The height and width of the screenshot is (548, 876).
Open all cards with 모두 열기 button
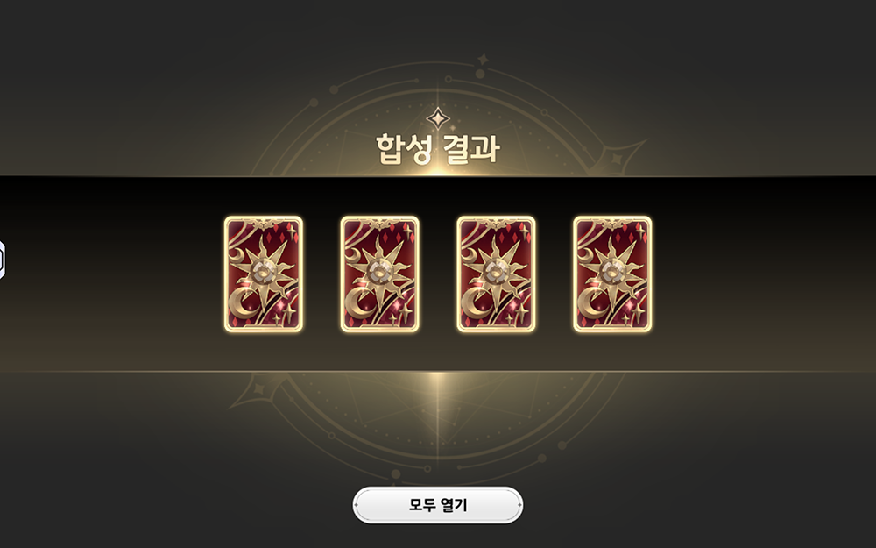point(437,505)
